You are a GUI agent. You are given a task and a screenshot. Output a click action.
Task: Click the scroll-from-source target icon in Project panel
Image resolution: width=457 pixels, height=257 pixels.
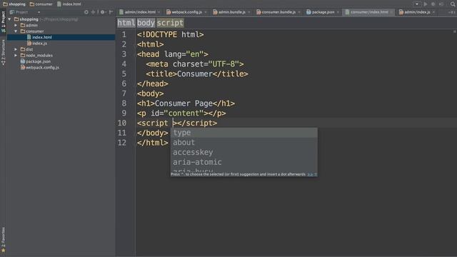86,12
